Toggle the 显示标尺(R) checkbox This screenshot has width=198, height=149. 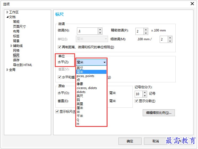tap(57, 112)
